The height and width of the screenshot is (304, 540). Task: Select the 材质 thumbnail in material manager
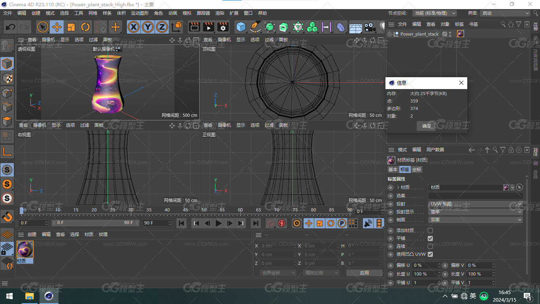tap(25, 250)
